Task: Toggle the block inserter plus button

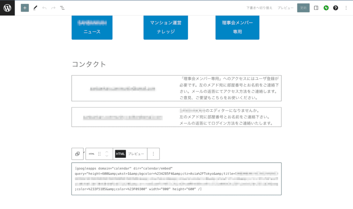Action: click(25, 8)
